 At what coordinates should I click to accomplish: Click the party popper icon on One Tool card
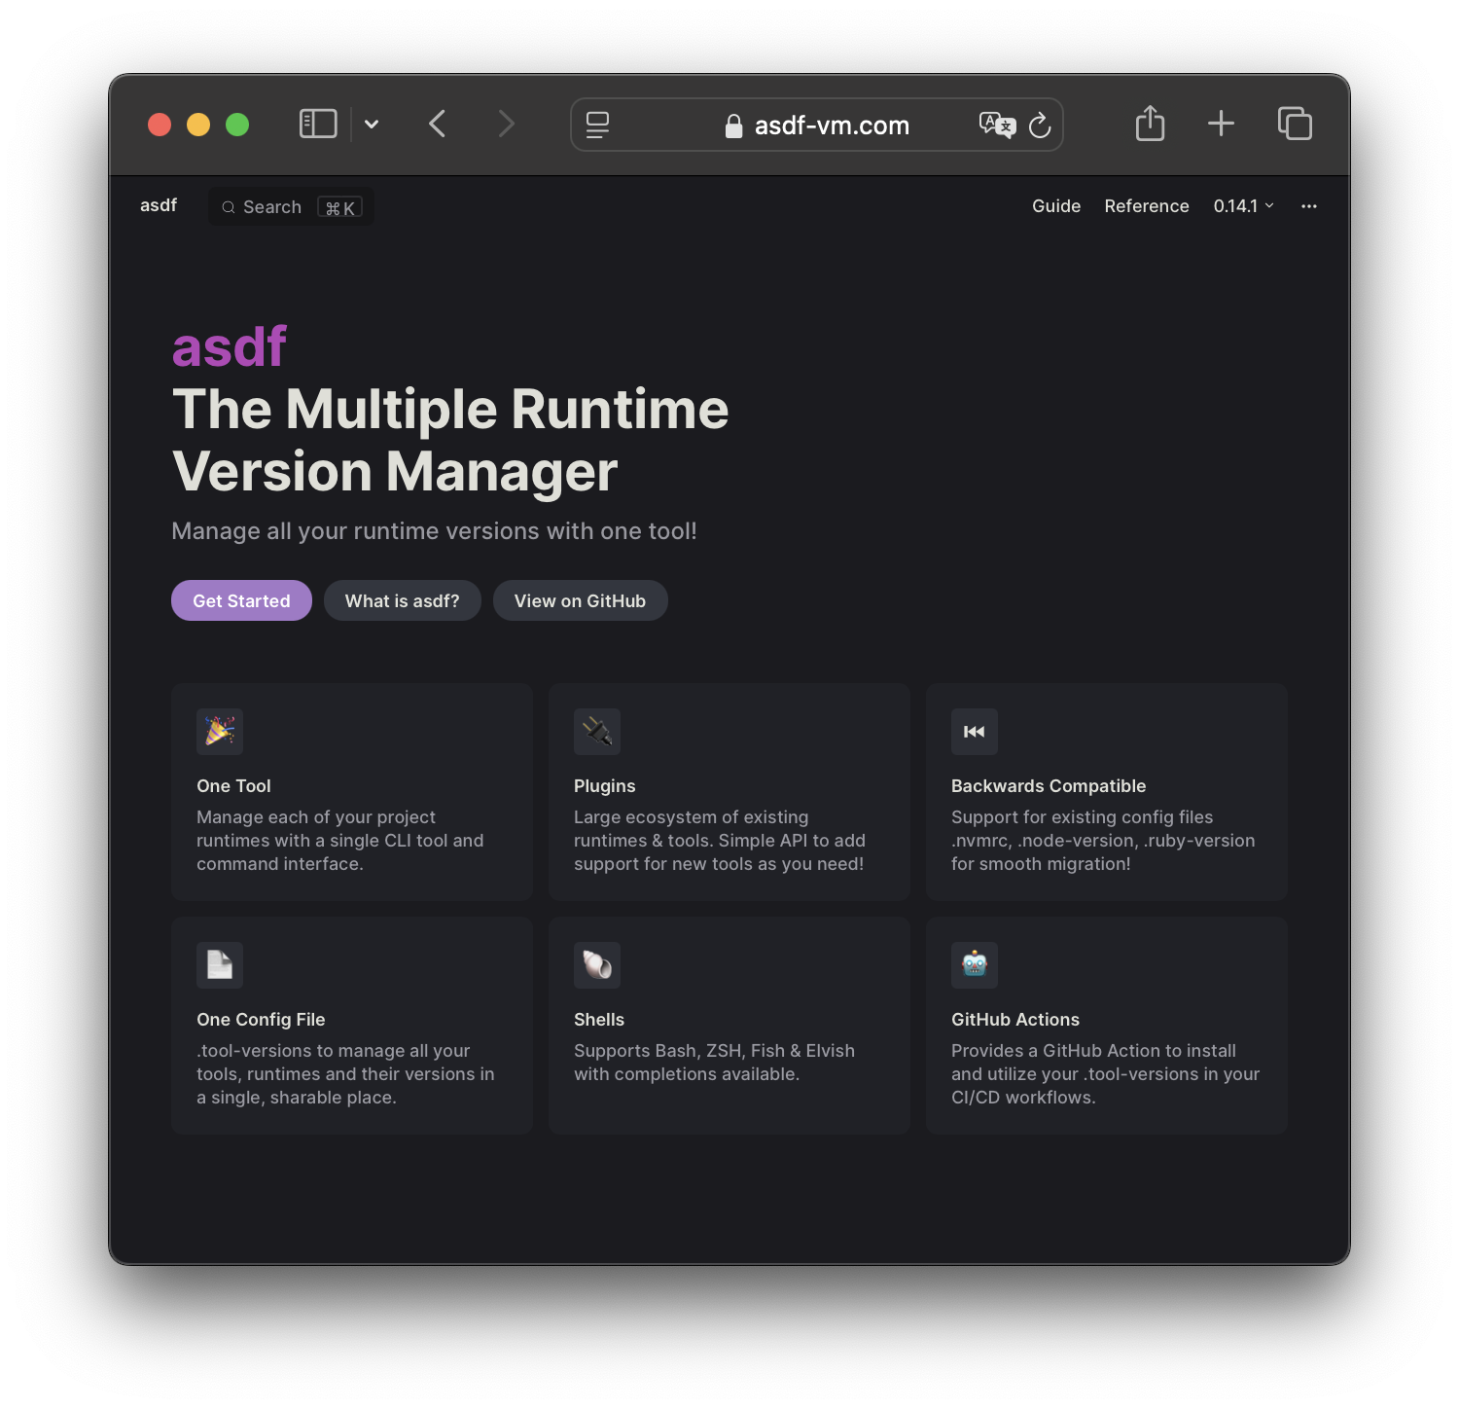point(220,732)
